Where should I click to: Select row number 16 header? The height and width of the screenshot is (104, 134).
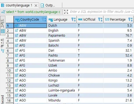10,100
